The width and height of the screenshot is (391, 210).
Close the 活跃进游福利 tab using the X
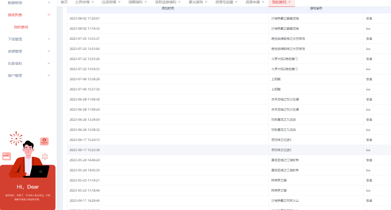(x=179, y=2)
